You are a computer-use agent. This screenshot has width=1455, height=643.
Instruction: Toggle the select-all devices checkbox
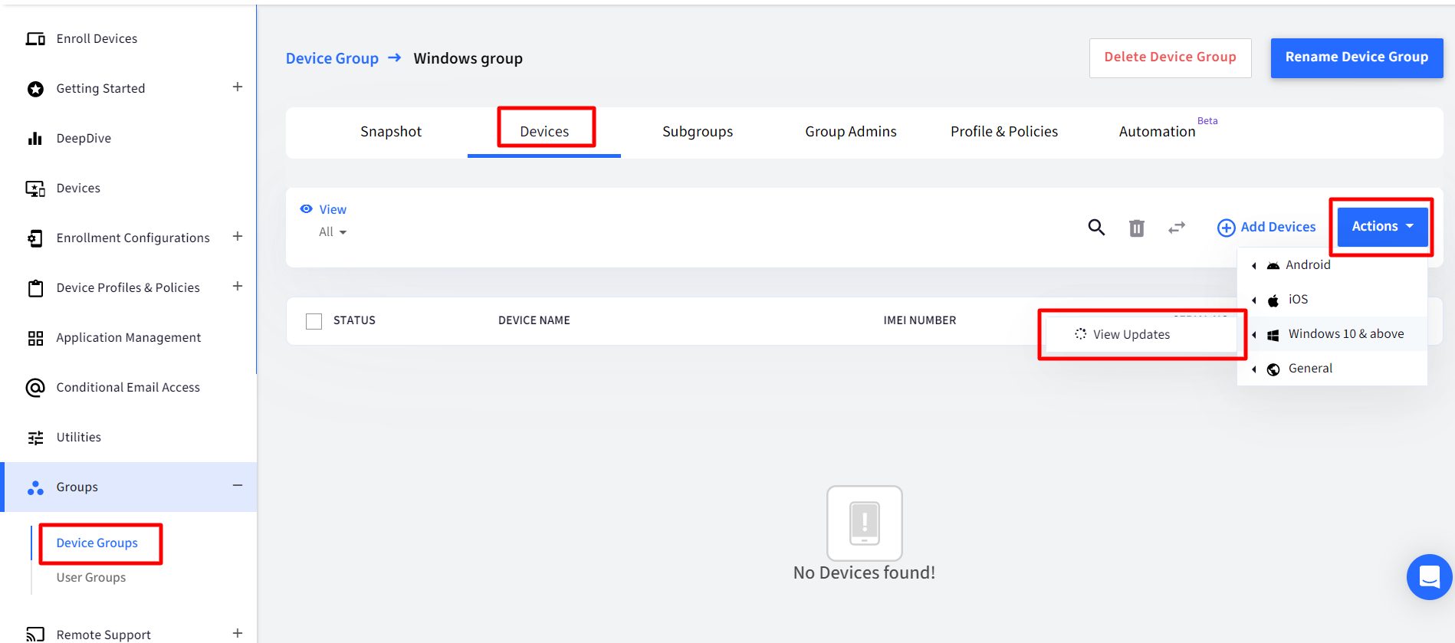click(x=314, y=321)
